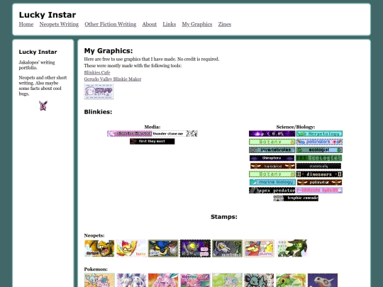Click the lavender pink-text species blinkie
The width and height of the screenshot is (383, 287).
point(319,190)
